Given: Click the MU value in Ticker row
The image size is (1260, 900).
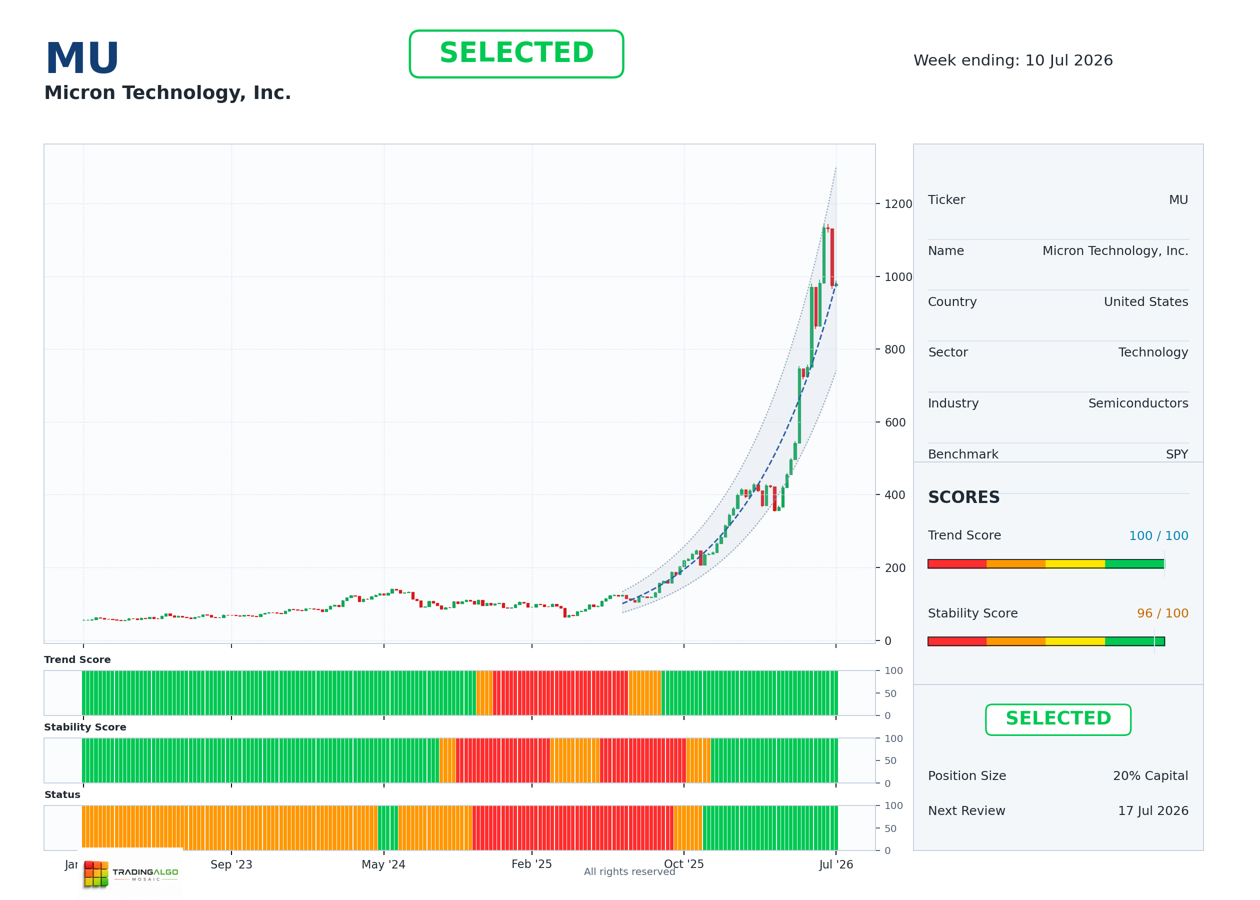Looking at the screenshot, I should [1178, 200].
